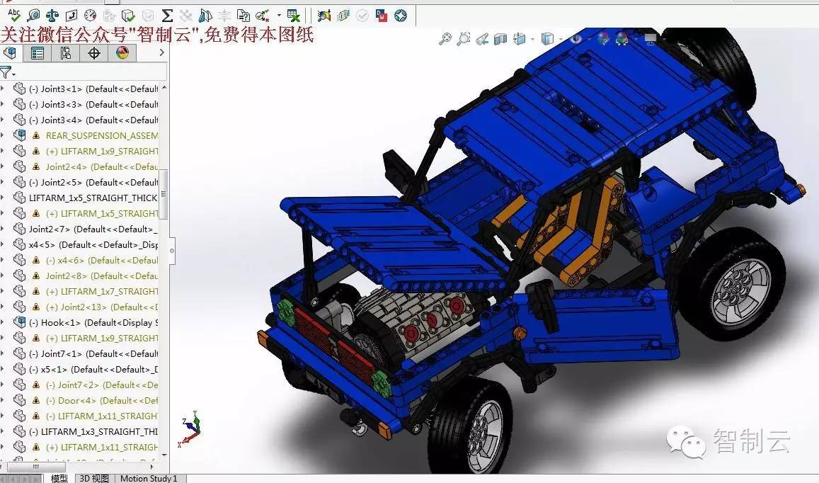The height and width of the screenshot is (483, 819).
Task: Open the Sustainability recycle-arrows icon
Action: point(401,15)
